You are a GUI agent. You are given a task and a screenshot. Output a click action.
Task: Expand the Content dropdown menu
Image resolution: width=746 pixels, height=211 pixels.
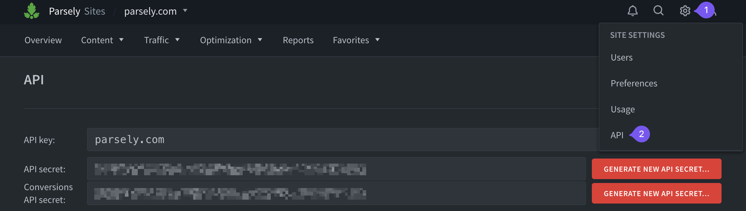coord(102,40)
